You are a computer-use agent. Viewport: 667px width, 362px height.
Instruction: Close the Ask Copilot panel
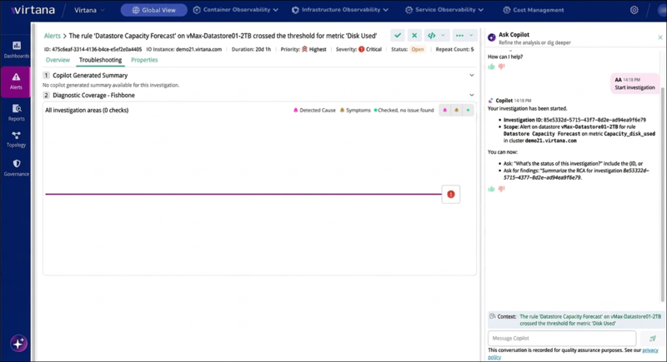click(x=660, y=37)
